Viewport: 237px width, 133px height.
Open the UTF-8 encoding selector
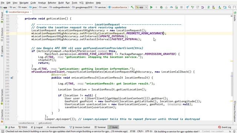click(x=148, y=132)
